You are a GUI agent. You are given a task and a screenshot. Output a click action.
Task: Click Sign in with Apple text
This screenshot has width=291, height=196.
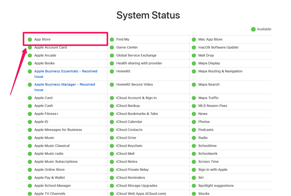pos(213,169)
